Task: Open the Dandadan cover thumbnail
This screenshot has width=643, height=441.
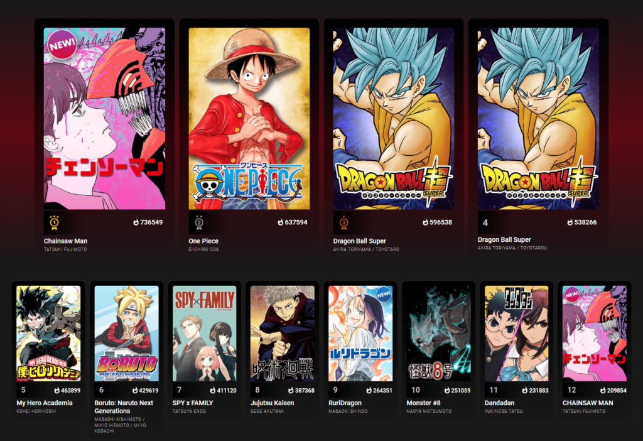Action: pyautogui.click(x=516, y=334)
